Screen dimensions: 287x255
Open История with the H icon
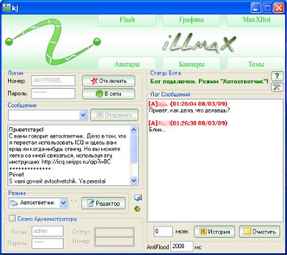pyautogui.click(x=214, y=232)
